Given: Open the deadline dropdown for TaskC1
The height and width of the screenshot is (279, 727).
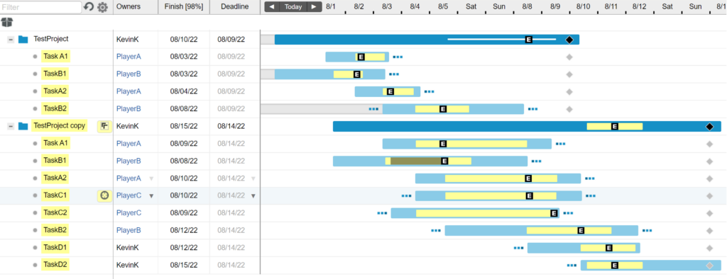Looking at the screenshot, I should pos(253,196).
